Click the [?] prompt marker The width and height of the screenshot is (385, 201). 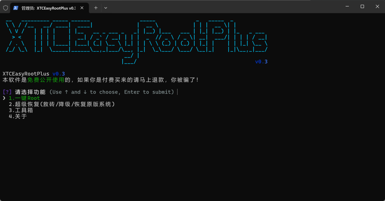(7, 92)
